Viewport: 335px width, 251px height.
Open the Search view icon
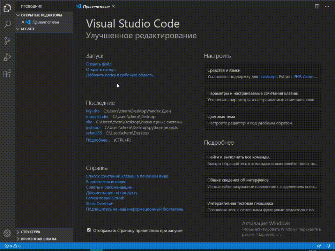tap(7, 24)
